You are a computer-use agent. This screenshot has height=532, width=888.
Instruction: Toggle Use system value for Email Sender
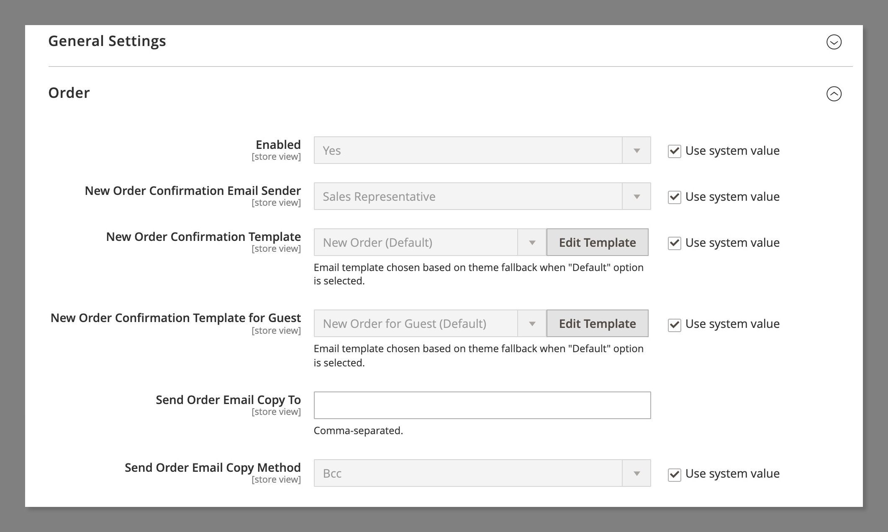(x=674, y=197)
